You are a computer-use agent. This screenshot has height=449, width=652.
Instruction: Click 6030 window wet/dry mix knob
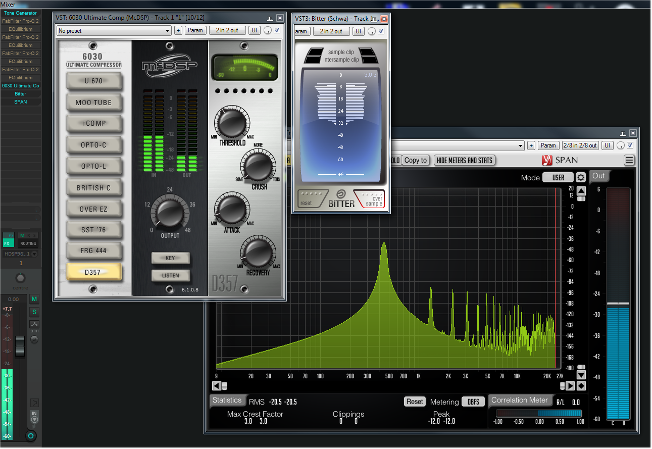click(x=268, y=31)
